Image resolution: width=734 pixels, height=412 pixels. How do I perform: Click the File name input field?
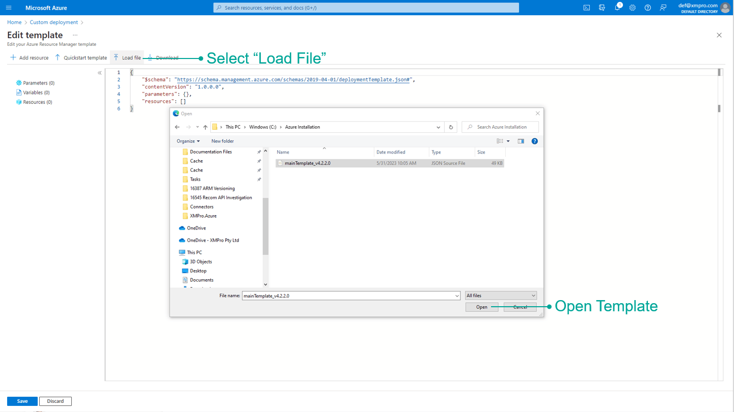tap(351, 296)
